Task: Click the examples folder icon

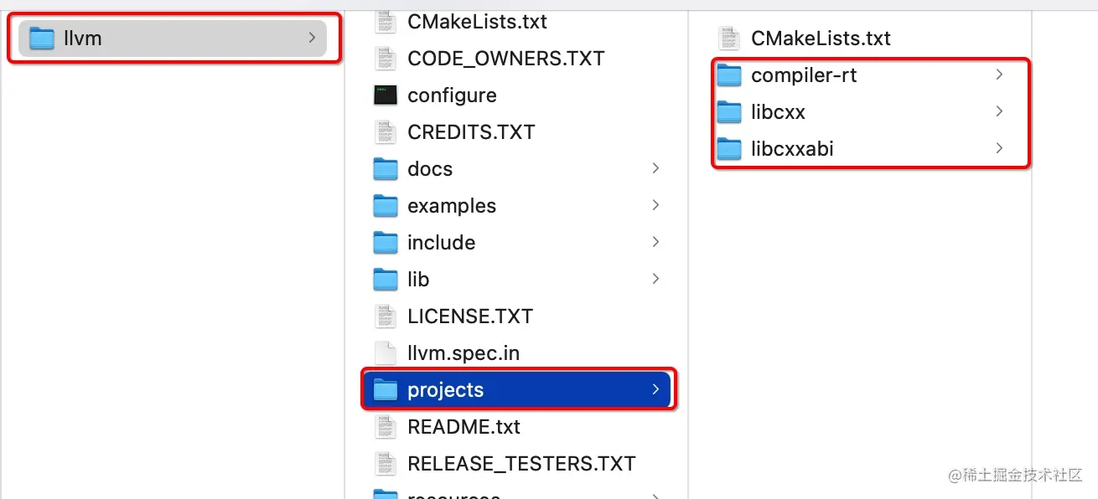Action: coord(385,206)
